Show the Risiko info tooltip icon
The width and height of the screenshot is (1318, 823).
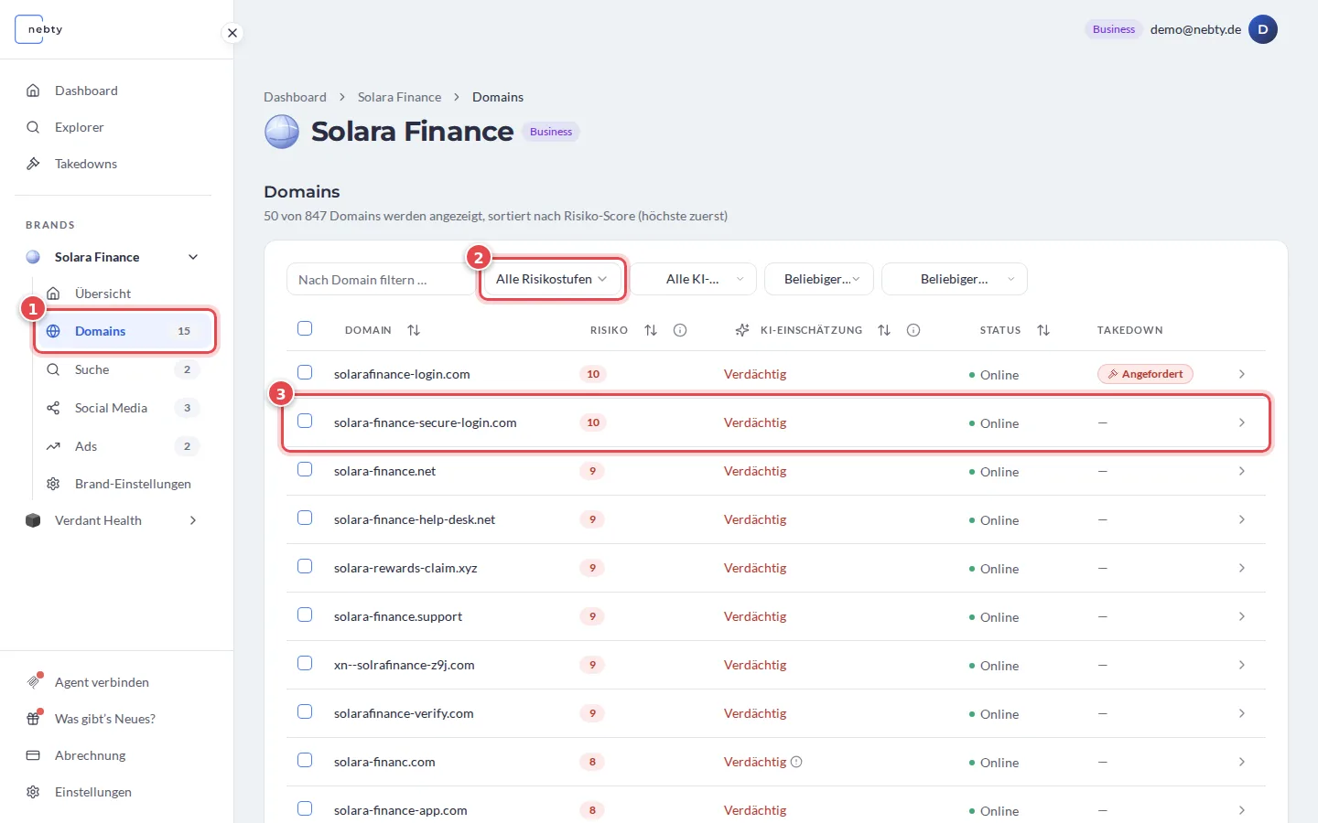pyautogui.click(x=680, y=330)
